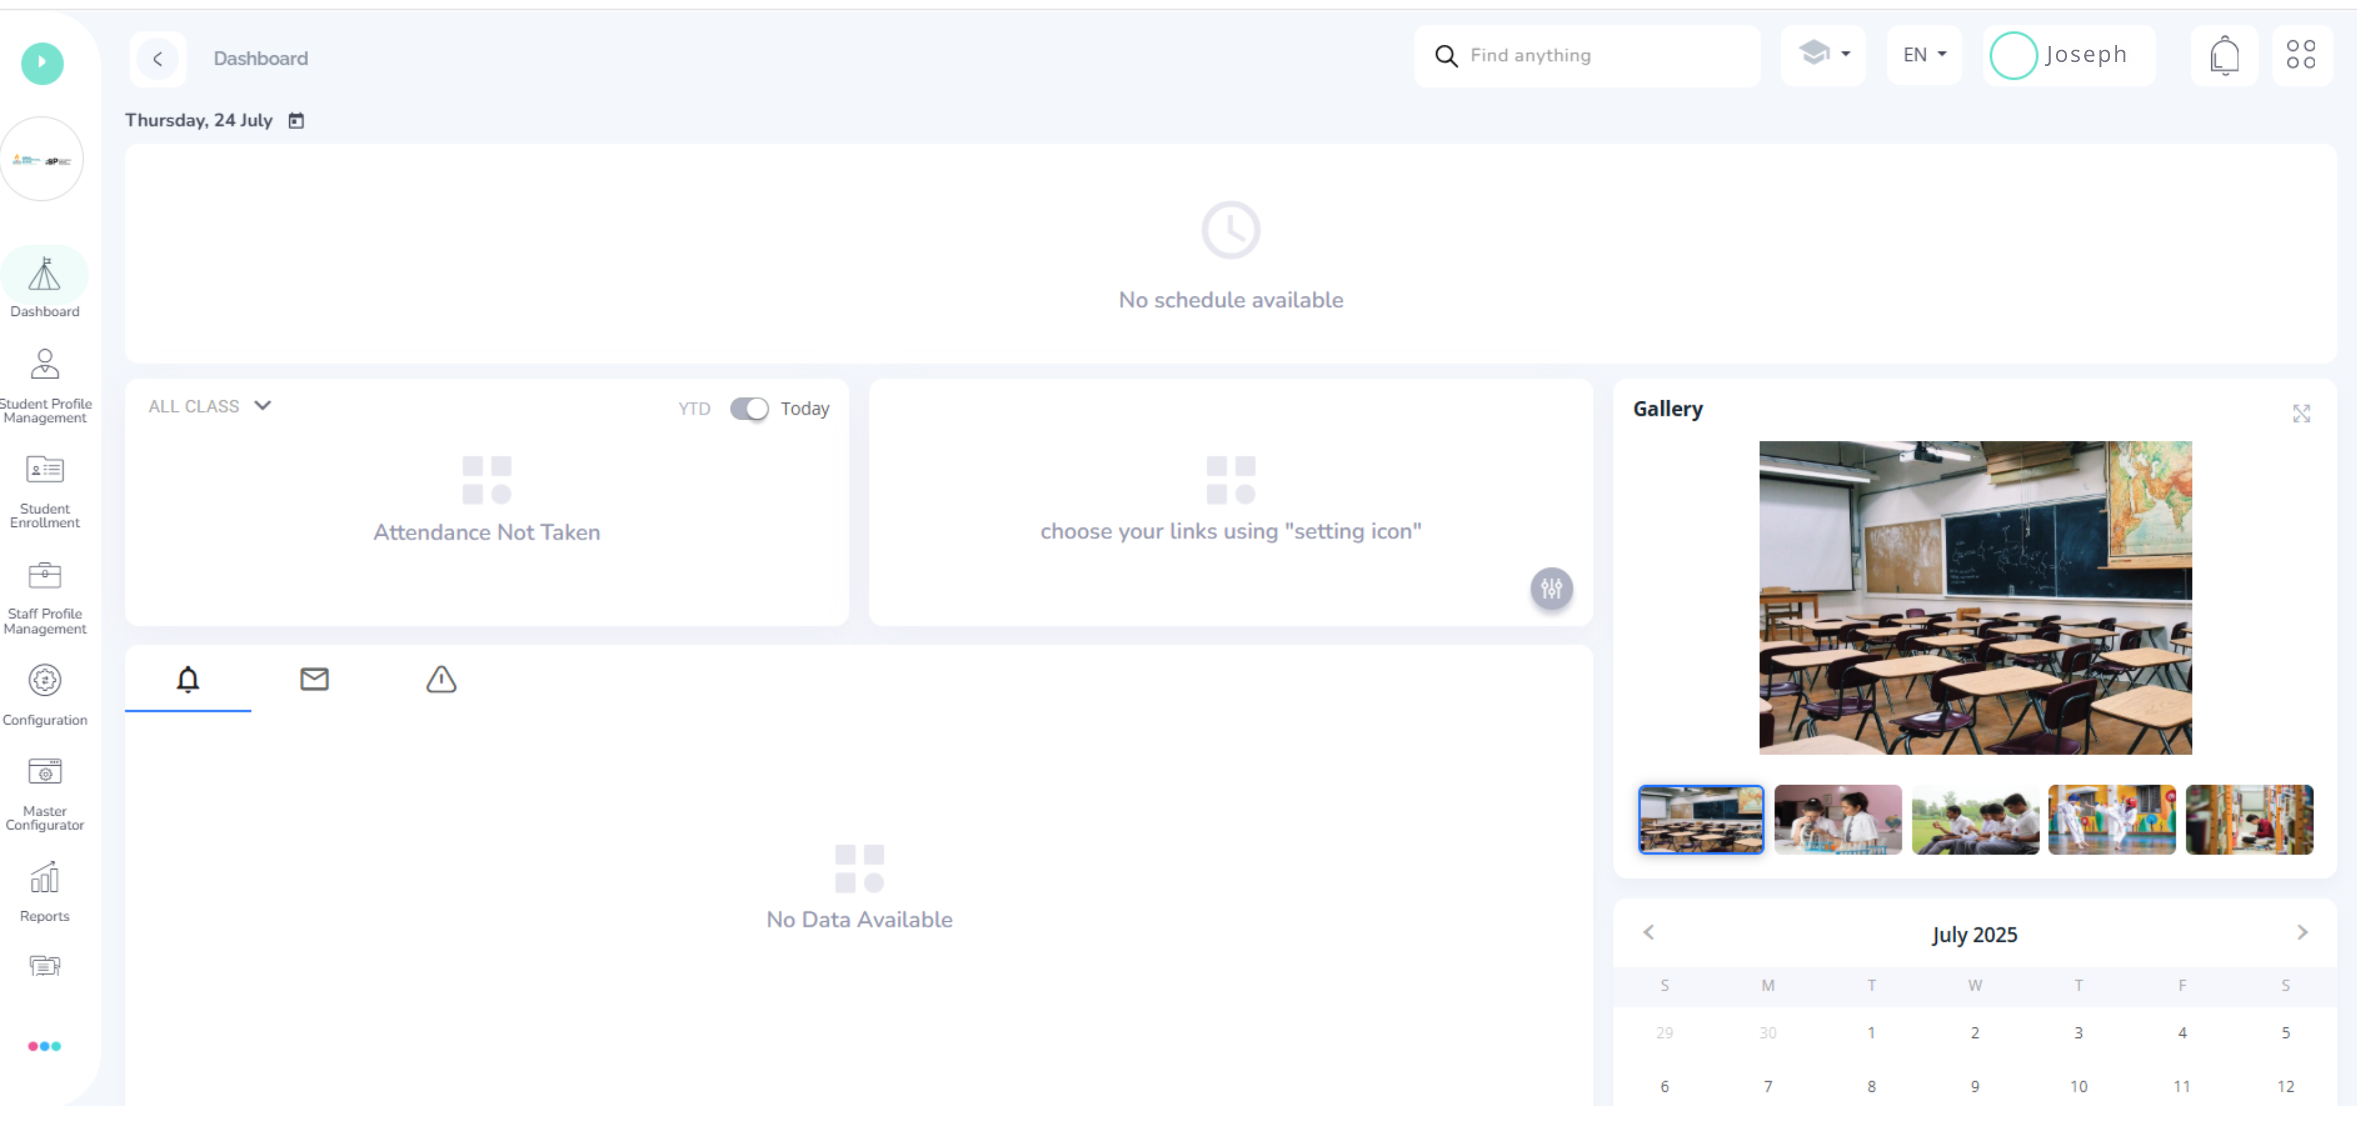
Task: Switch to the alerts warning tab
Action: 441,679
